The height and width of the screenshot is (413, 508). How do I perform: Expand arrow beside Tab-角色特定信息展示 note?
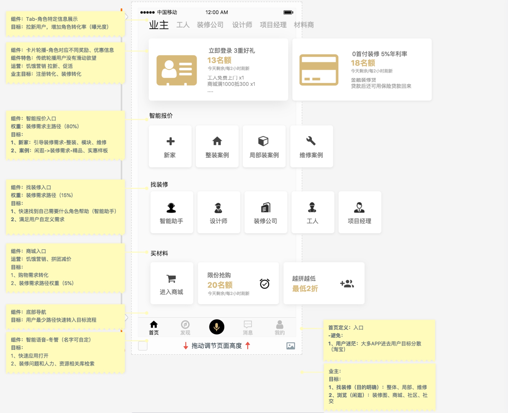coord(127,17)
